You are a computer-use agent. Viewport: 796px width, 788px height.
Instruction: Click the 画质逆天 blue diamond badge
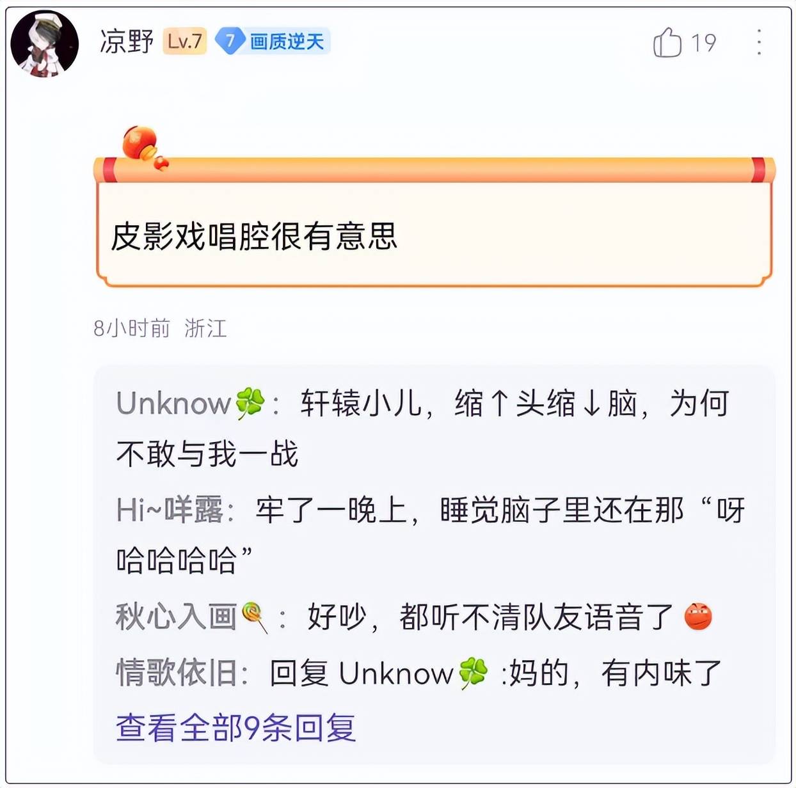pyautogui.click(x=273, y=42)
